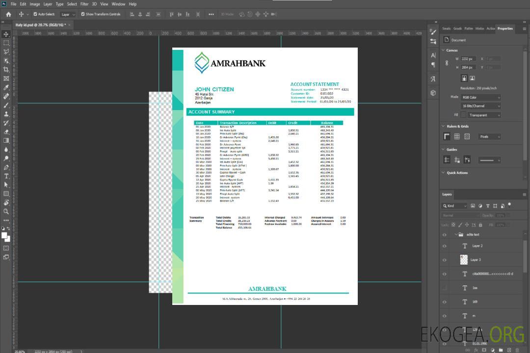Select Layer 3 thumbnail

[x=464, y=260]
